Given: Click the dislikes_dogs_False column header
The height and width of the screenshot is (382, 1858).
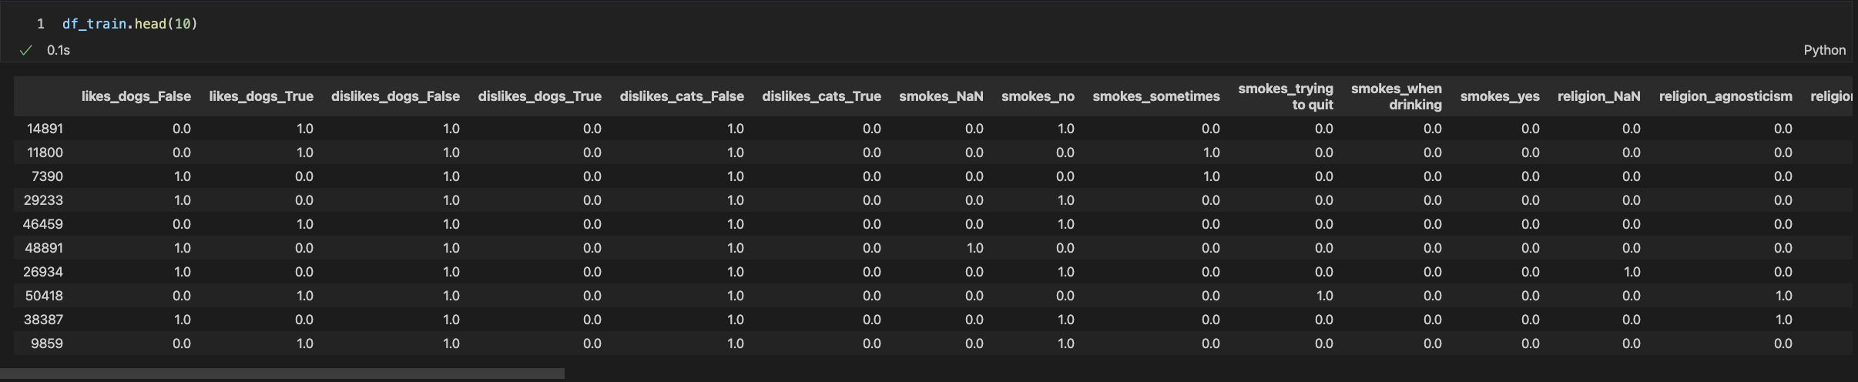Looking at the screenshot, I should point(395,96).
